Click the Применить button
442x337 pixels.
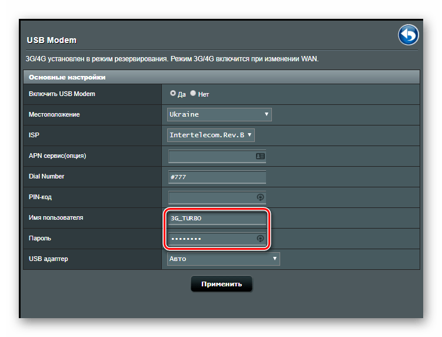221,284
